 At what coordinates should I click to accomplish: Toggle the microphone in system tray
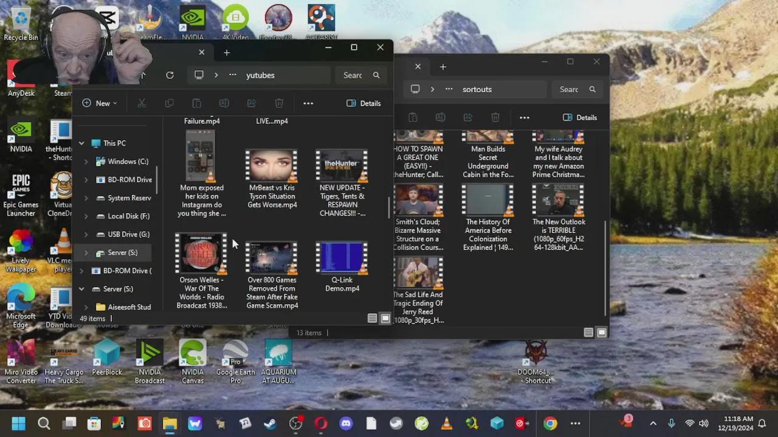(x=672, y=423)
